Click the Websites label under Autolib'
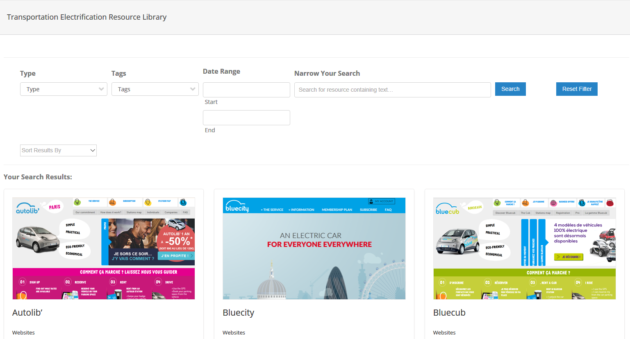Image resolution: width=630 pixels, height=339 pixels. pyautogui.click(x=23, y=332)
